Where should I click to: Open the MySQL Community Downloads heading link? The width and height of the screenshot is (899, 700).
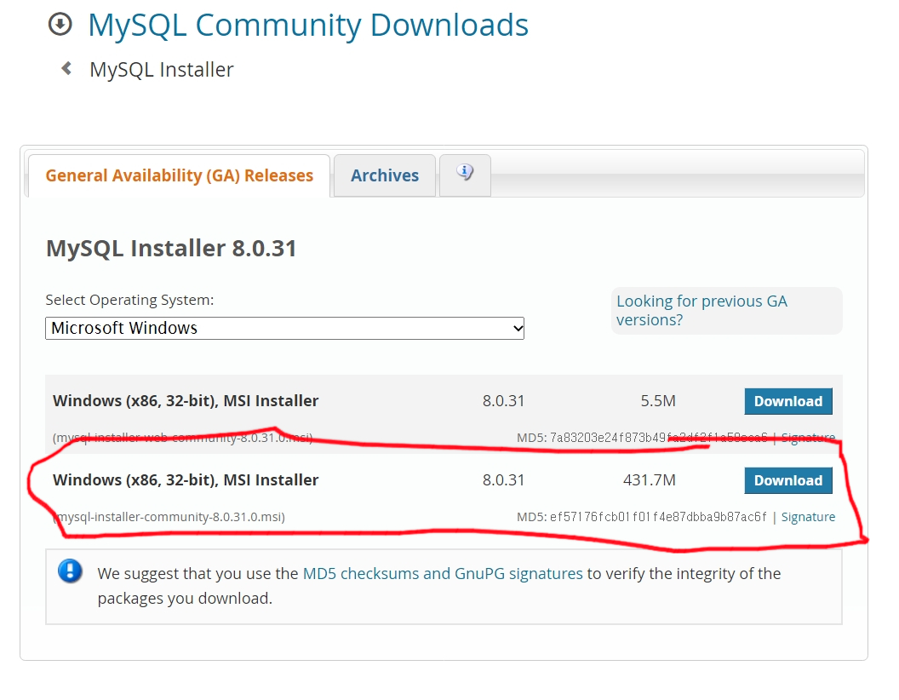[x=308, y=26]
